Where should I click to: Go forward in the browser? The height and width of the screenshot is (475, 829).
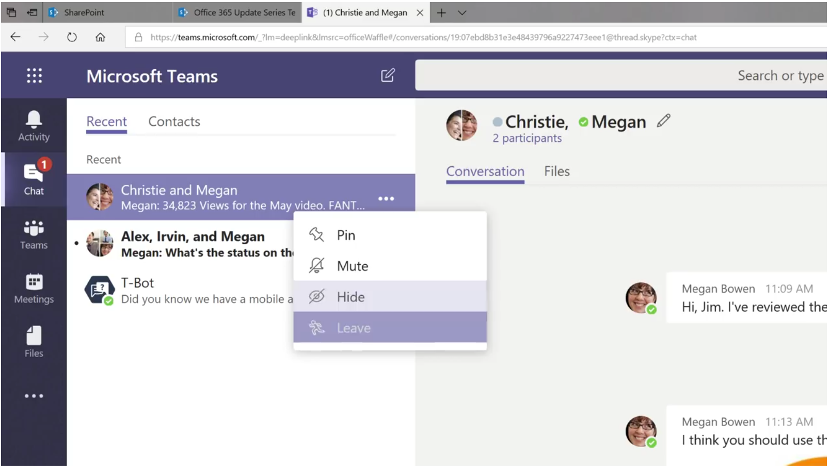(43, 37)
